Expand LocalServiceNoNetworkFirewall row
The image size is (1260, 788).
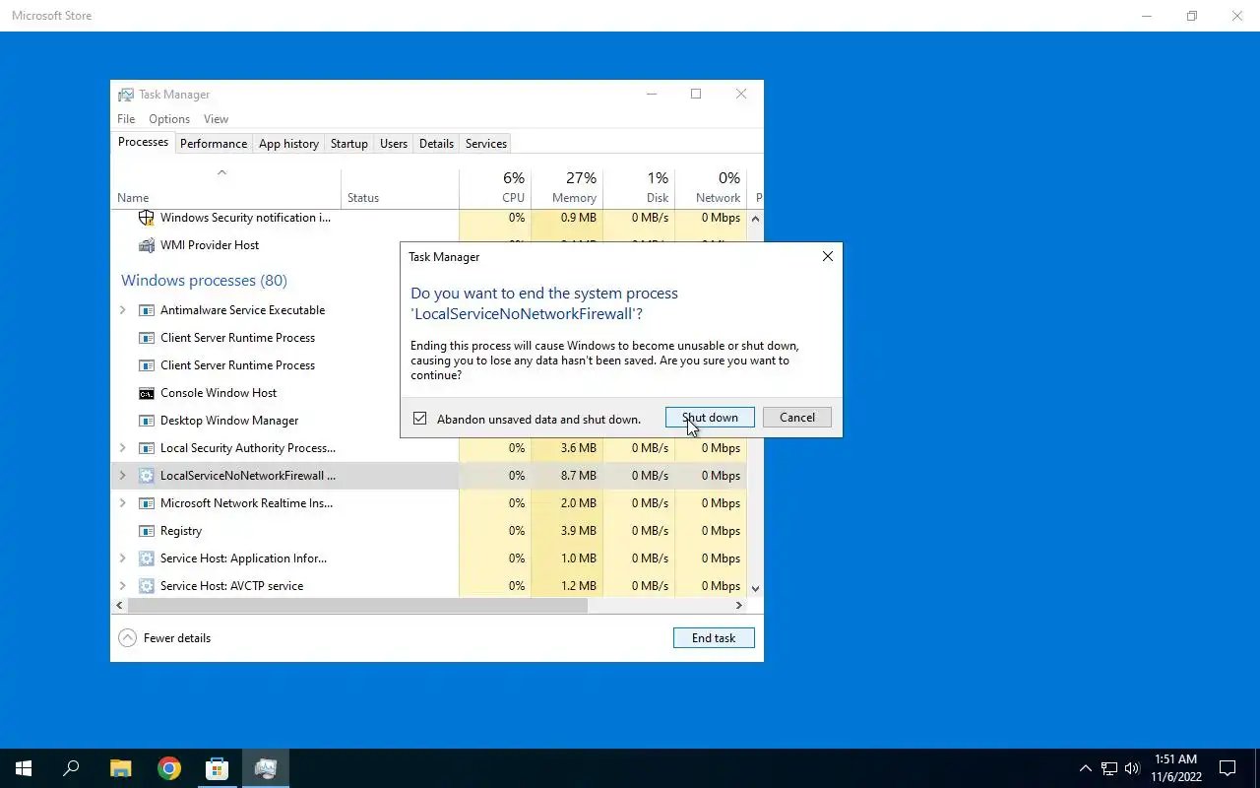[x=123, y=476]
